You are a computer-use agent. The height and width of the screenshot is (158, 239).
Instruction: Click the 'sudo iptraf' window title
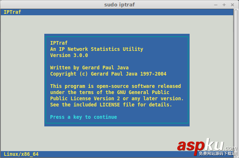[x=119, y=5]
